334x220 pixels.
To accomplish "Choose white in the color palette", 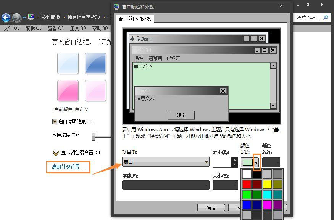I will coord(247,174).
